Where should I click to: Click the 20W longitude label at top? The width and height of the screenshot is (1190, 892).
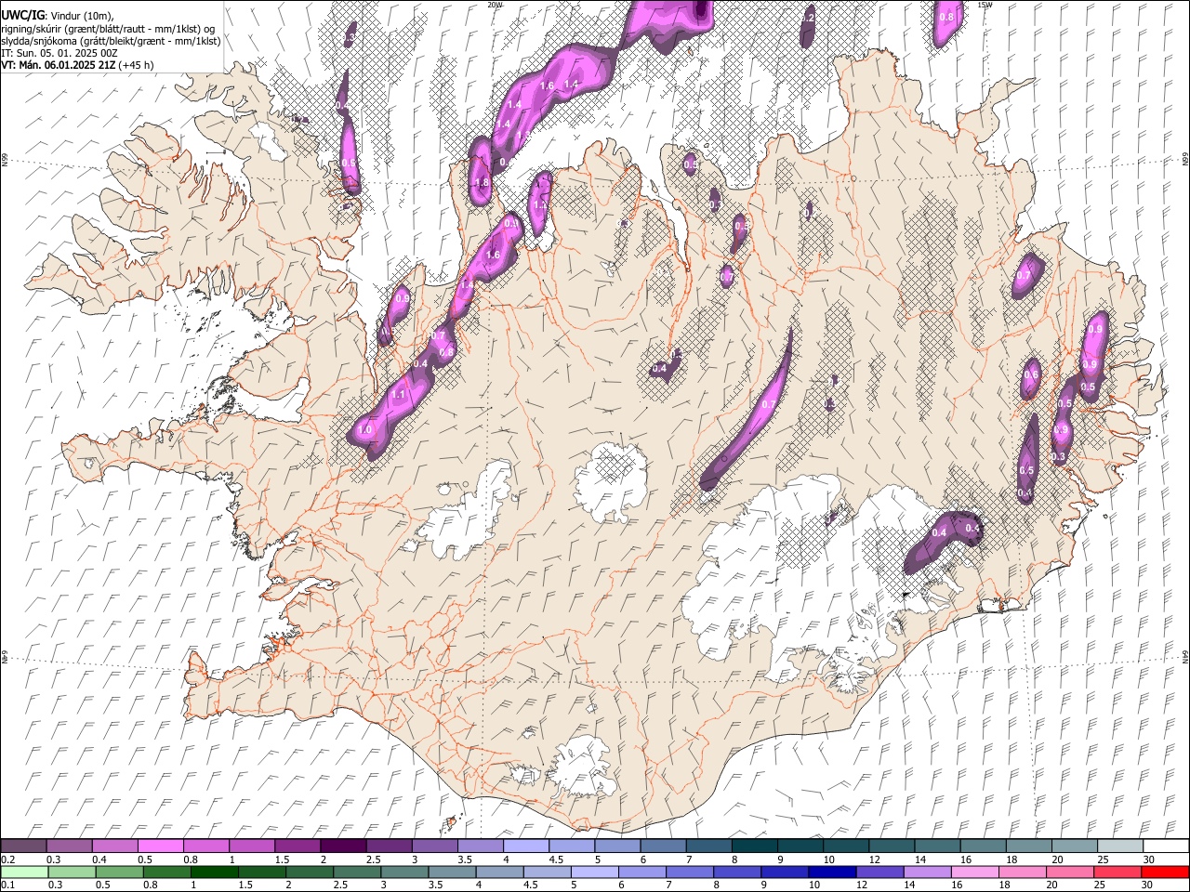tap(495, 5)
